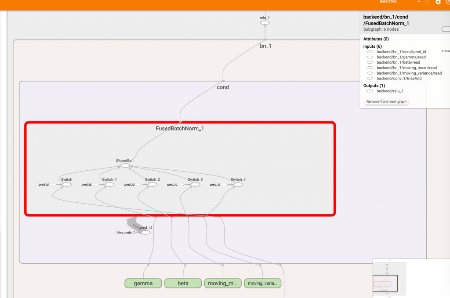Open input backend/bn_1/gamma/read
The height and width of the screenshot is (298, 450).
(401, 57)
